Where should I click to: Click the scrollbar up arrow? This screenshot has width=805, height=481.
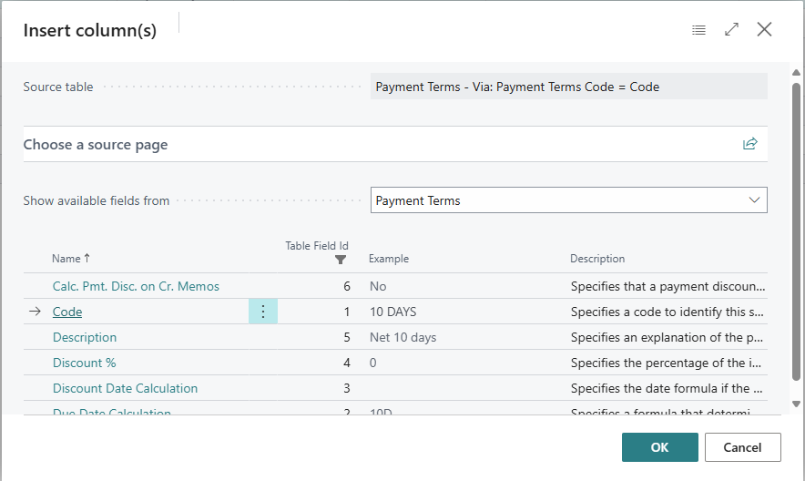coord(797,70)
